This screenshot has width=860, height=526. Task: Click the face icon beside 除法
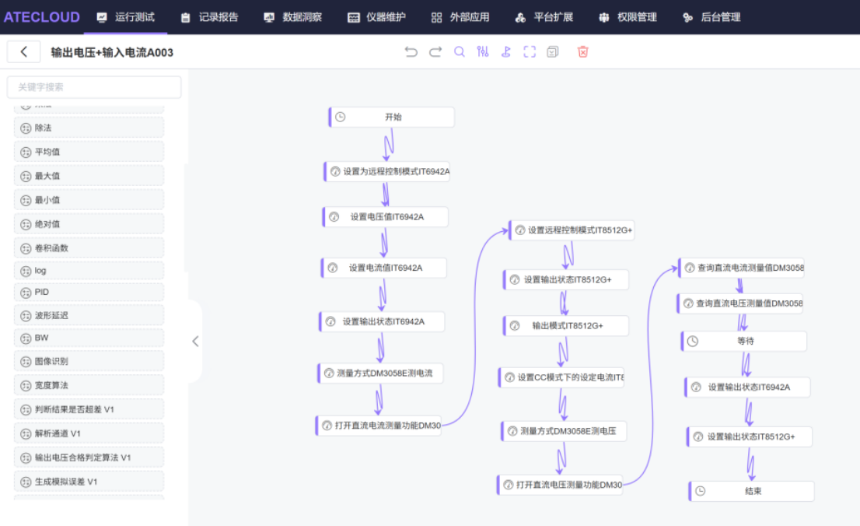coord(26,128)
